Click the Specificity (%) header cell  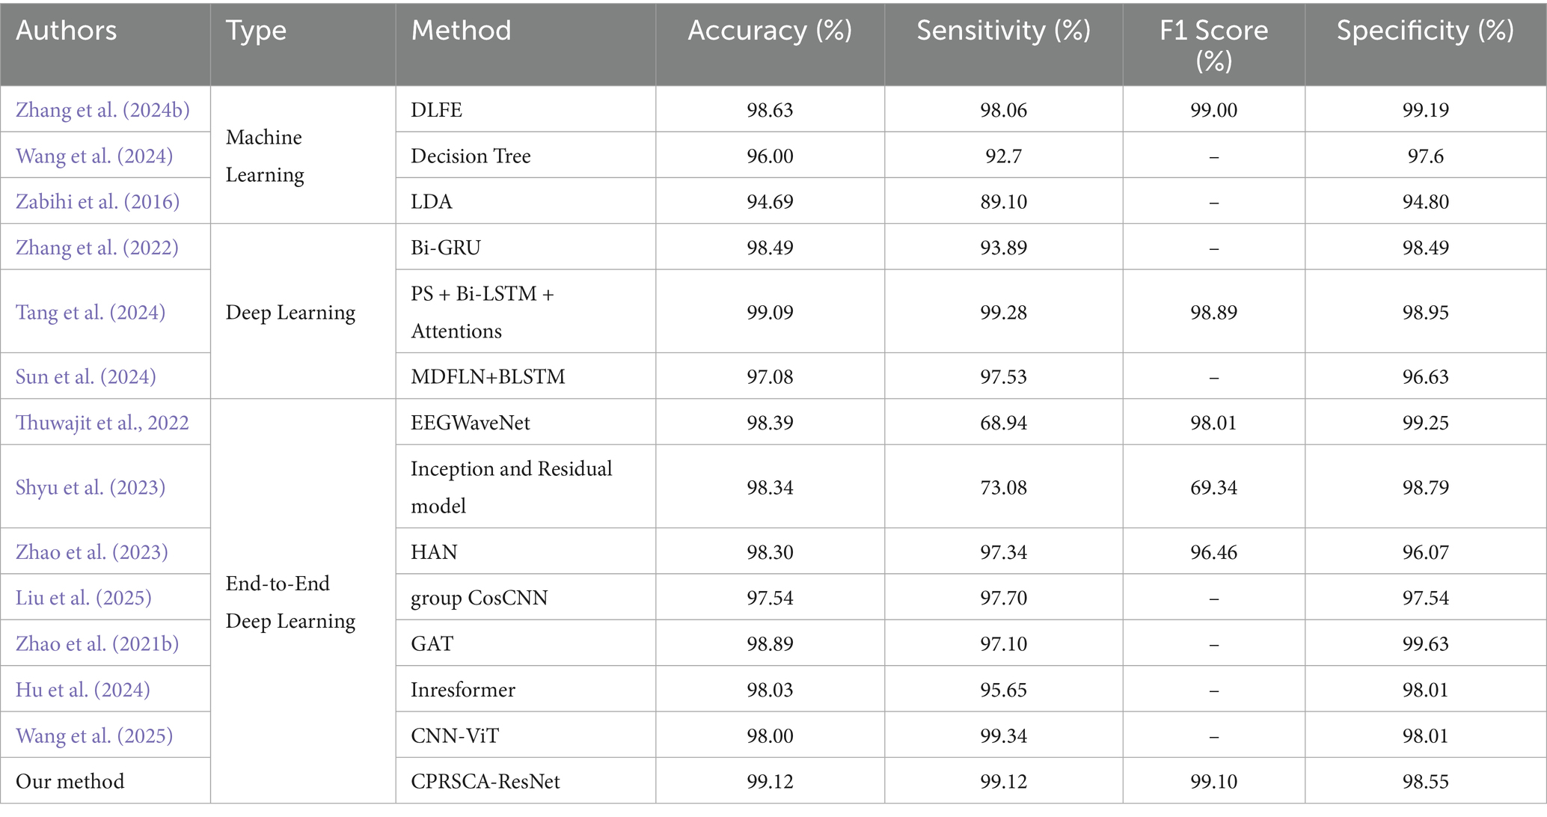(1425, 31)
